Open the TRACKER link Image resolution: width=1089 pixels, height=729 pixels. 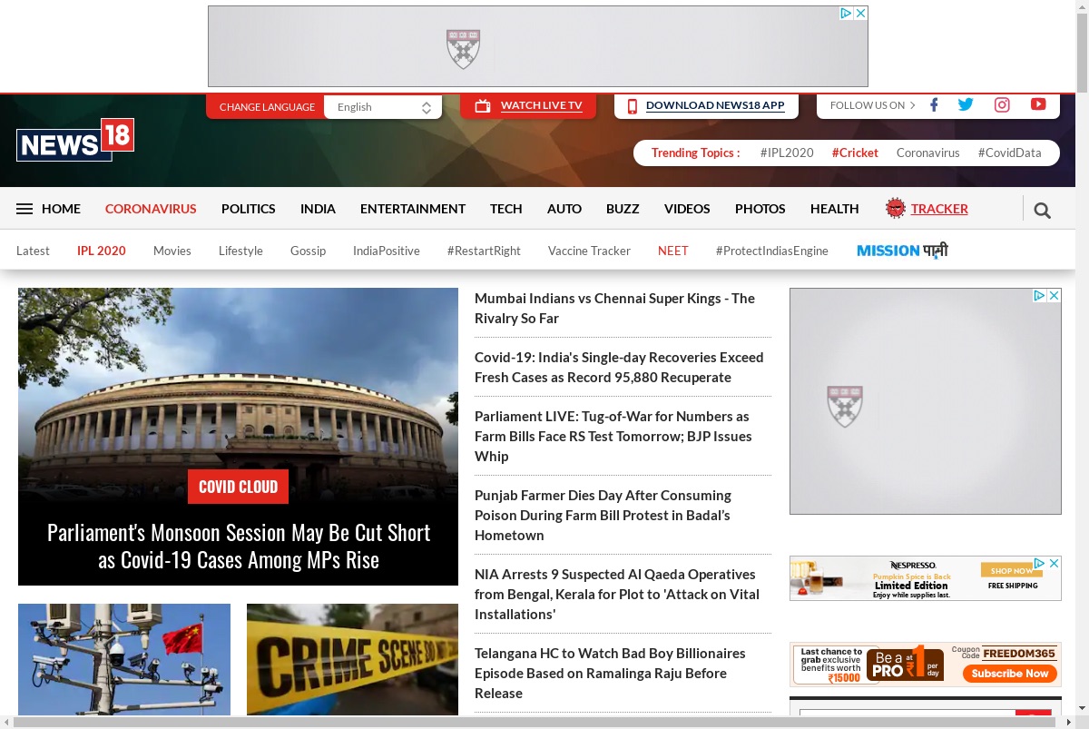click(939, 209)
